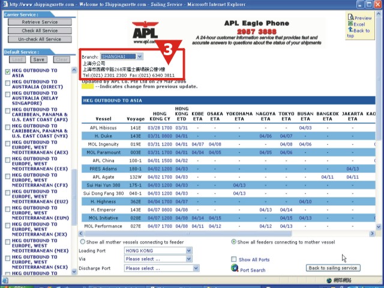The width and height of the screenshot is (384, 288).
Task: Open the Loading Port dropdown
Action: (158, 251)
